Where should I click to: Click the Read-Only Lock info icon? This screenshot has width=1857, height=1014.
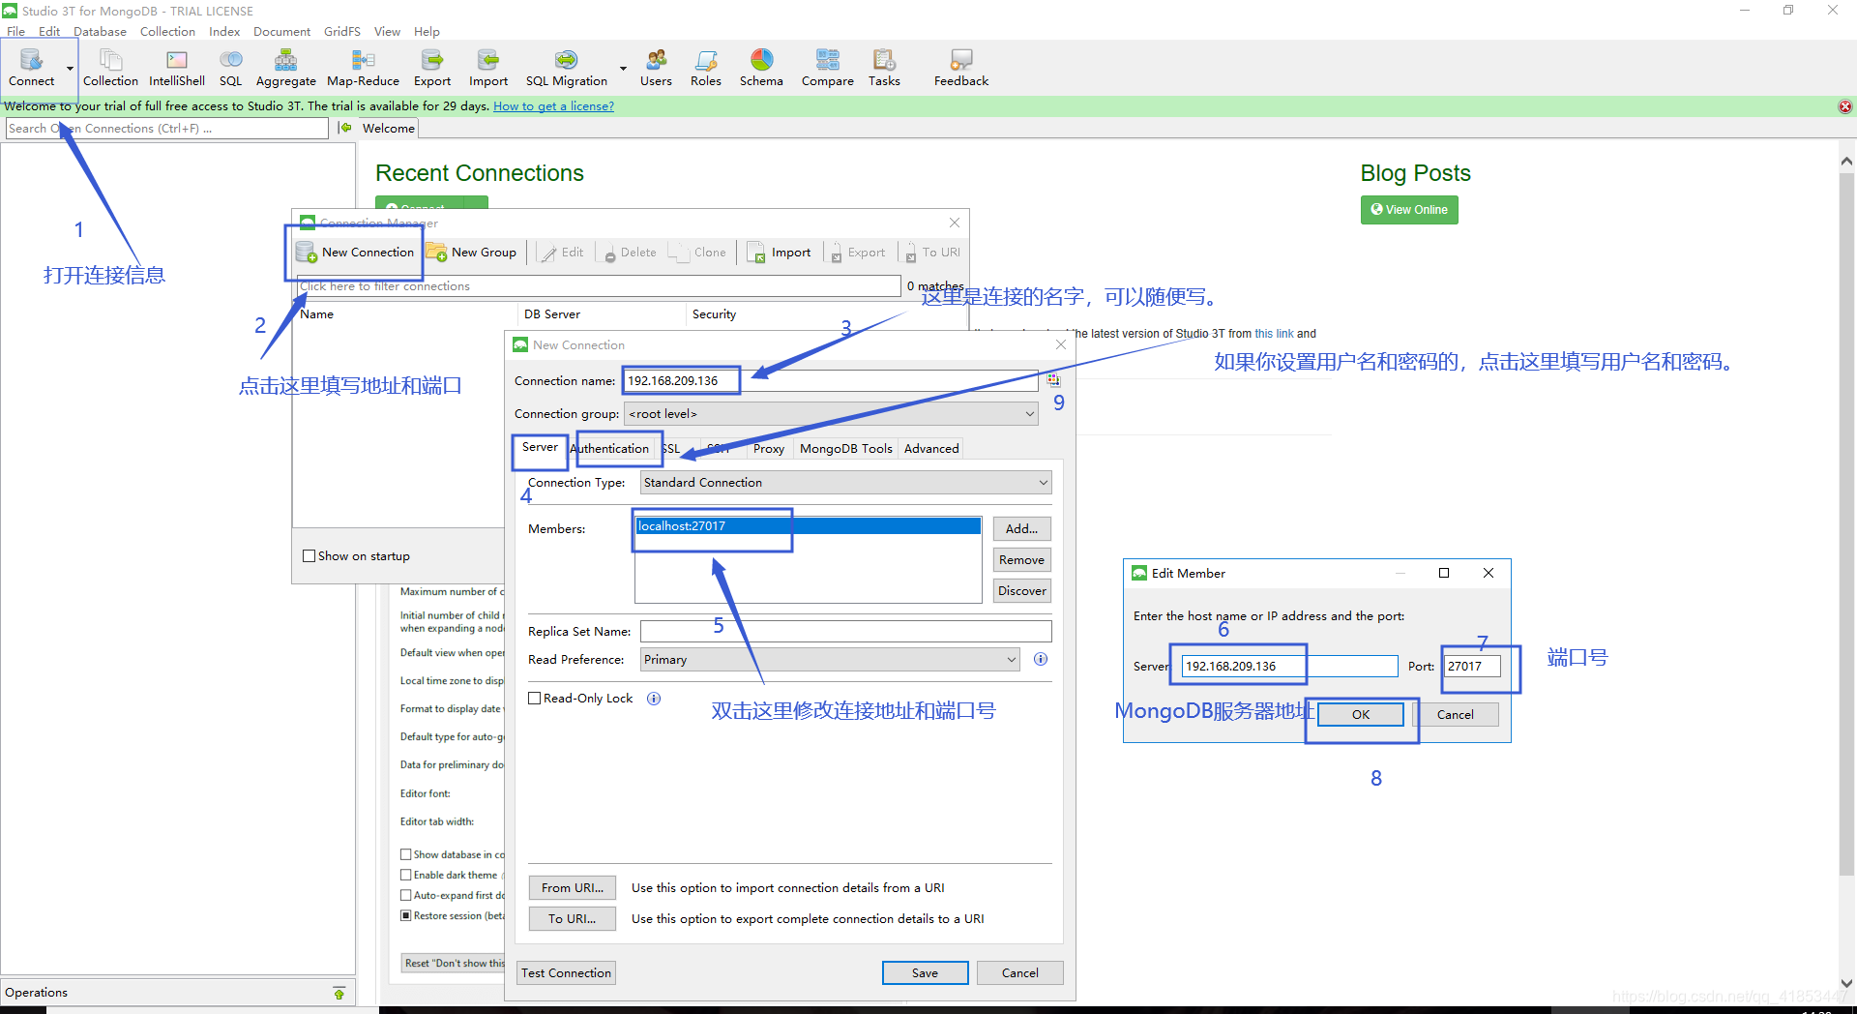654,699
